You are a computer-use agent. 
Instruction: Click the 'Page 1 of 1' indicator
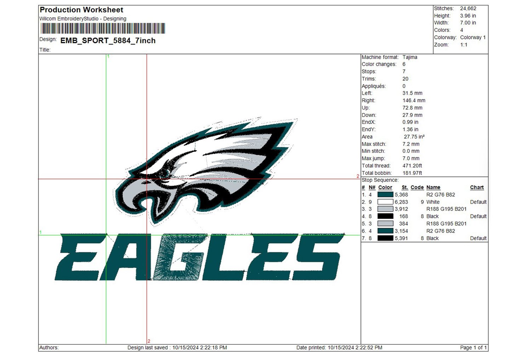tap(473, 348)
